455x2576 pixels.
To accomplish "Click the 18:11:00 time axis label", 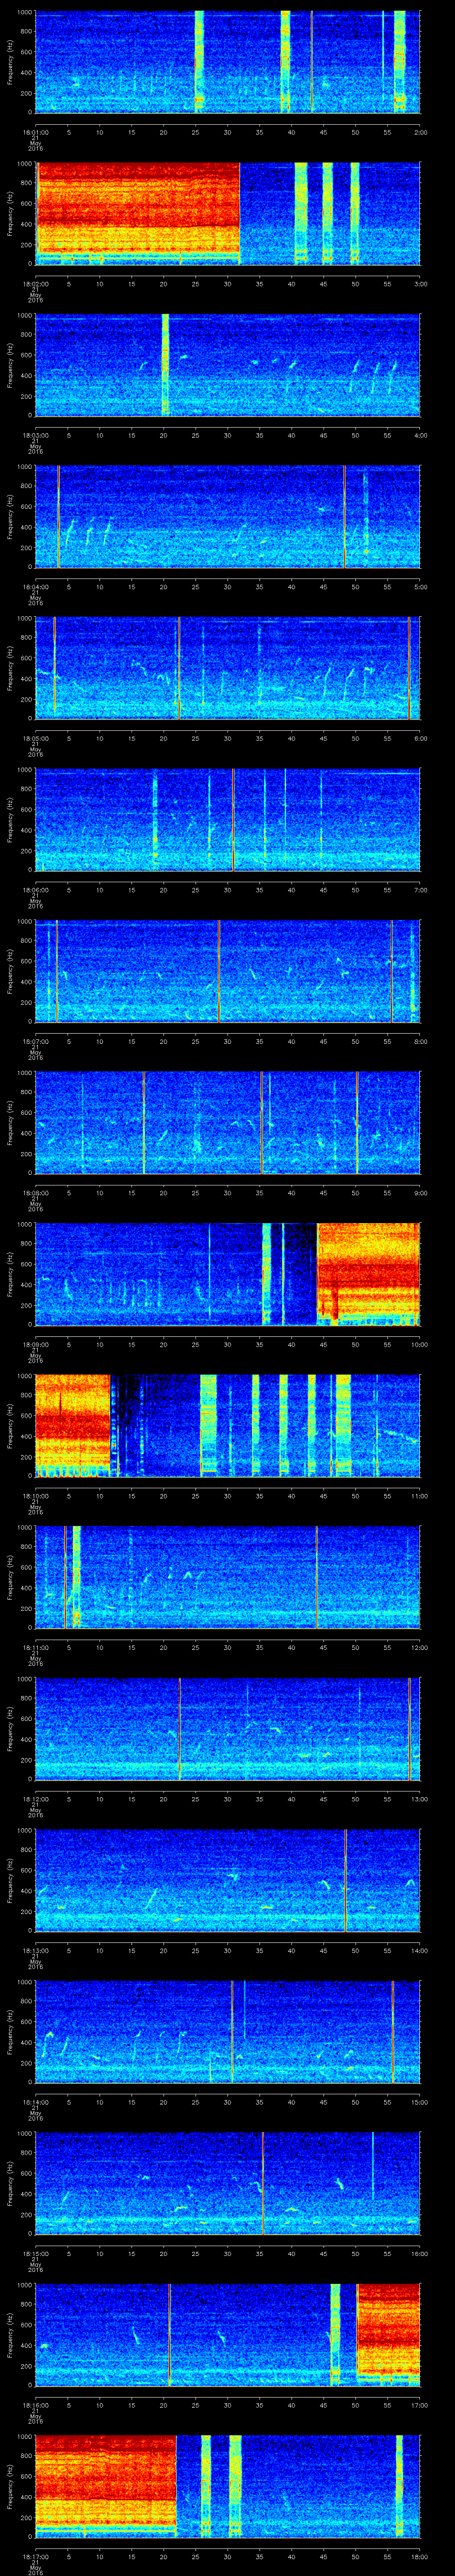I will tap(36, 1647).
